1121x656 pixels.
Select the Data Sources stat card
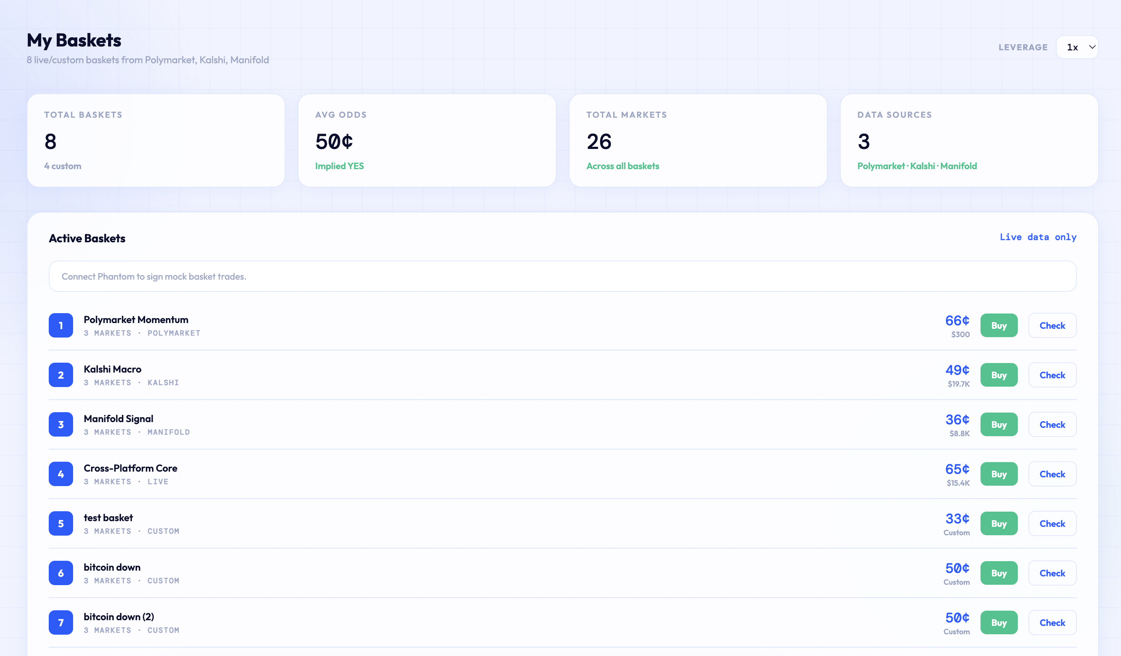click(x=969, y=140)
